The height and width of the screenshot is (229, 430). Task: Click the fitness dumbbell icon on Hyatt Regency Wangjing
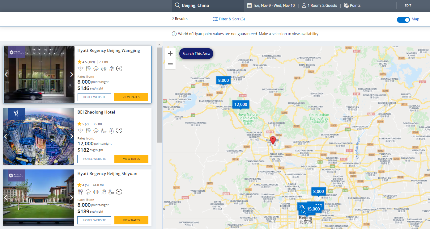coord(104,69)
